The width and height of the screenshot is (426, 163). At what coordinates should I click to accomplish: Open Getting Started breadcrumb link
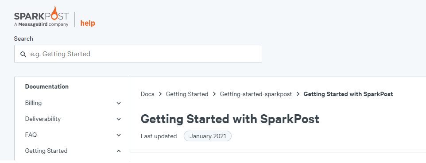[187, 94]
